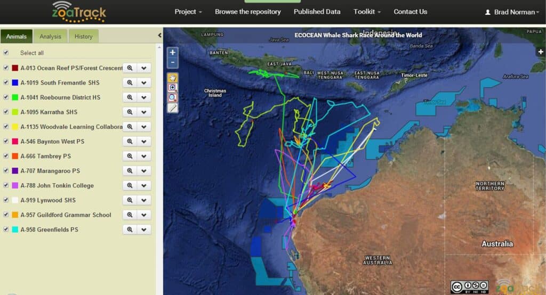
Task: Zoom to A-546 Baynton West PS track
Action: click(130, 141)
